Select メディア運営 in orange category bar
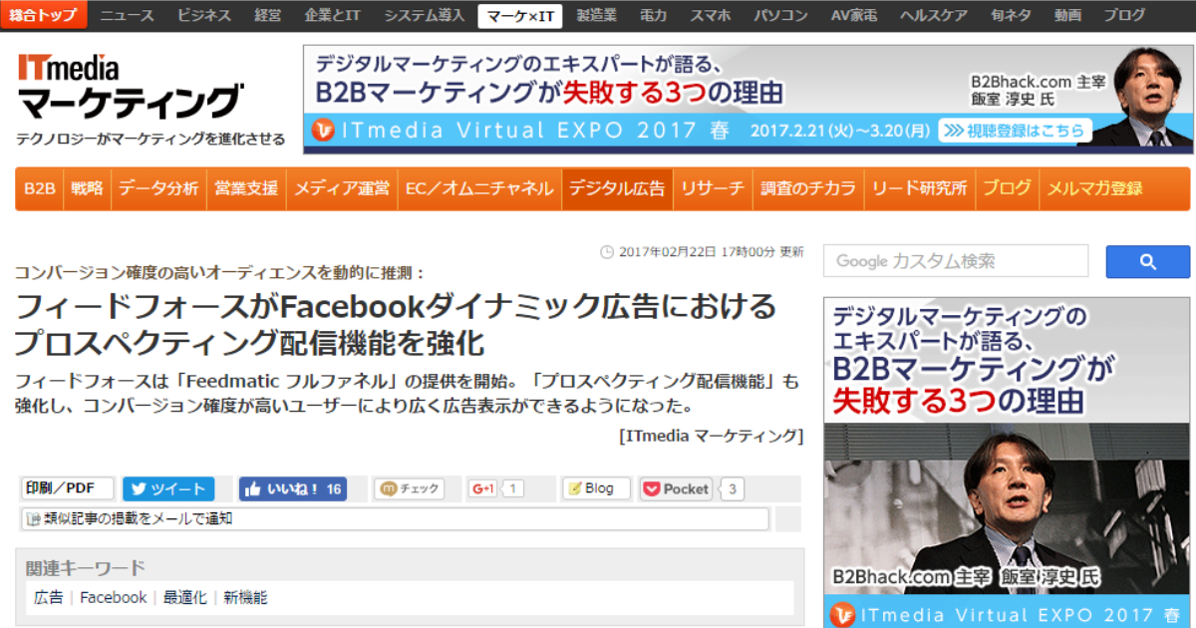Screen dimensions: 1196x628 342,188
